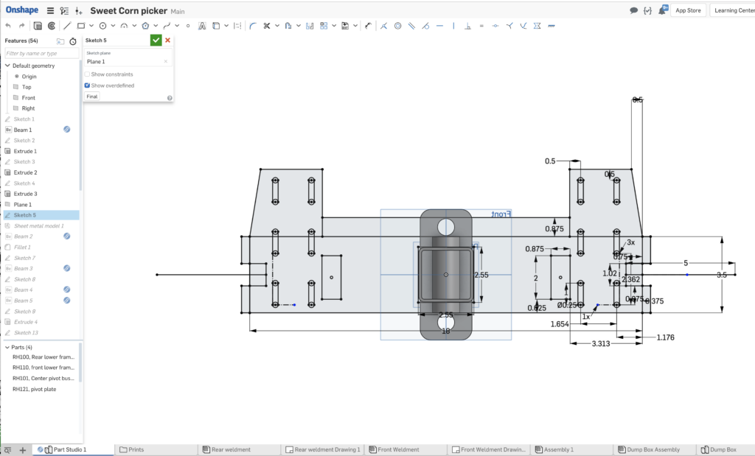
Task: Select Extrude 1 in the feature list
Action: pos(25,151)
